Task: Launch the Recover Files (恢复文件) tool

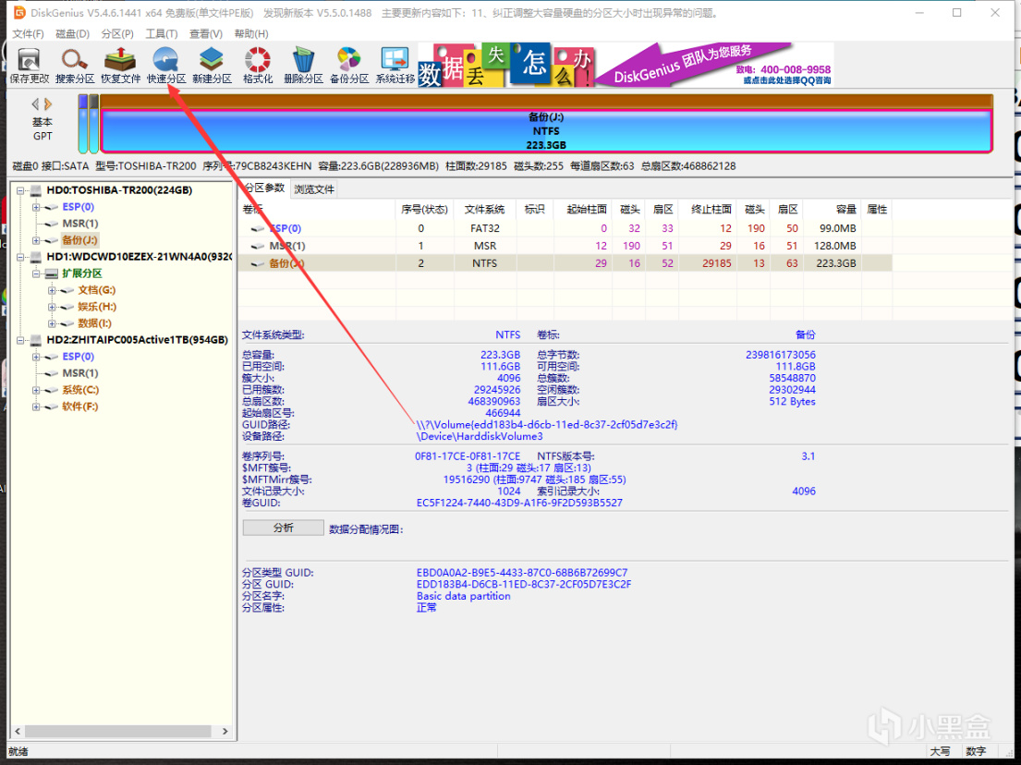Action: (120, 66)
